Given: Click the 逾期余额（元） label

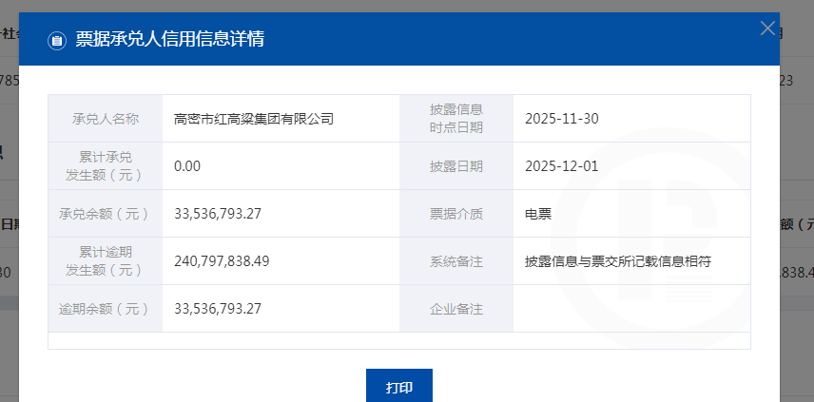Looking at the screenshot, I should 106,309.
